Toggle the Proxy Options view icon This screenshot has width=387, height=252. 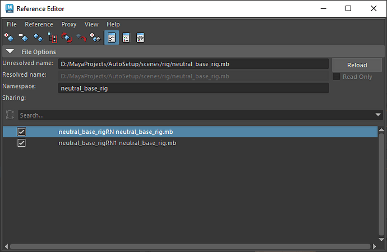click(140, 38)
